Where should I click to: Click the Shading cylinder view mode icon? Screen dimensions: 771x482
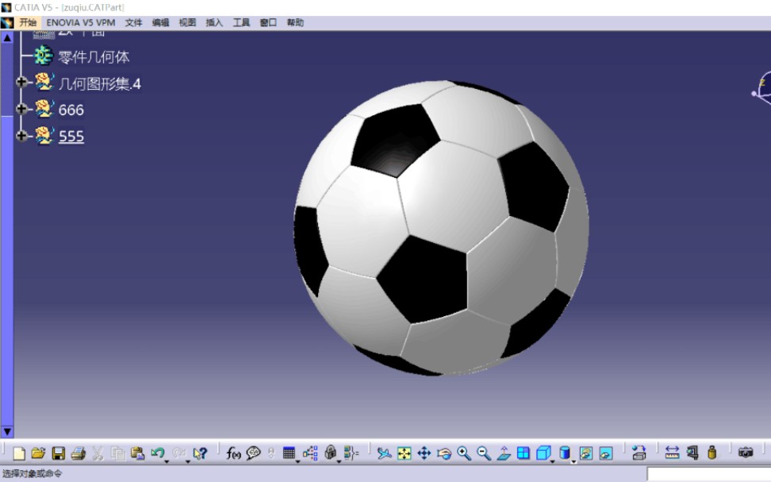[565, 453]
